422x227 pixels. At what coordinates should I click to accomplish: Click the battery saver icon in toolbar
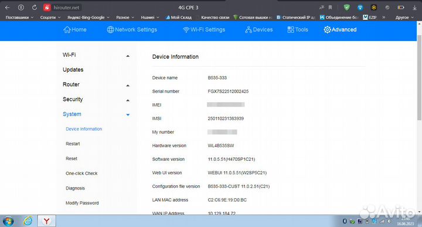coord(401,8)
